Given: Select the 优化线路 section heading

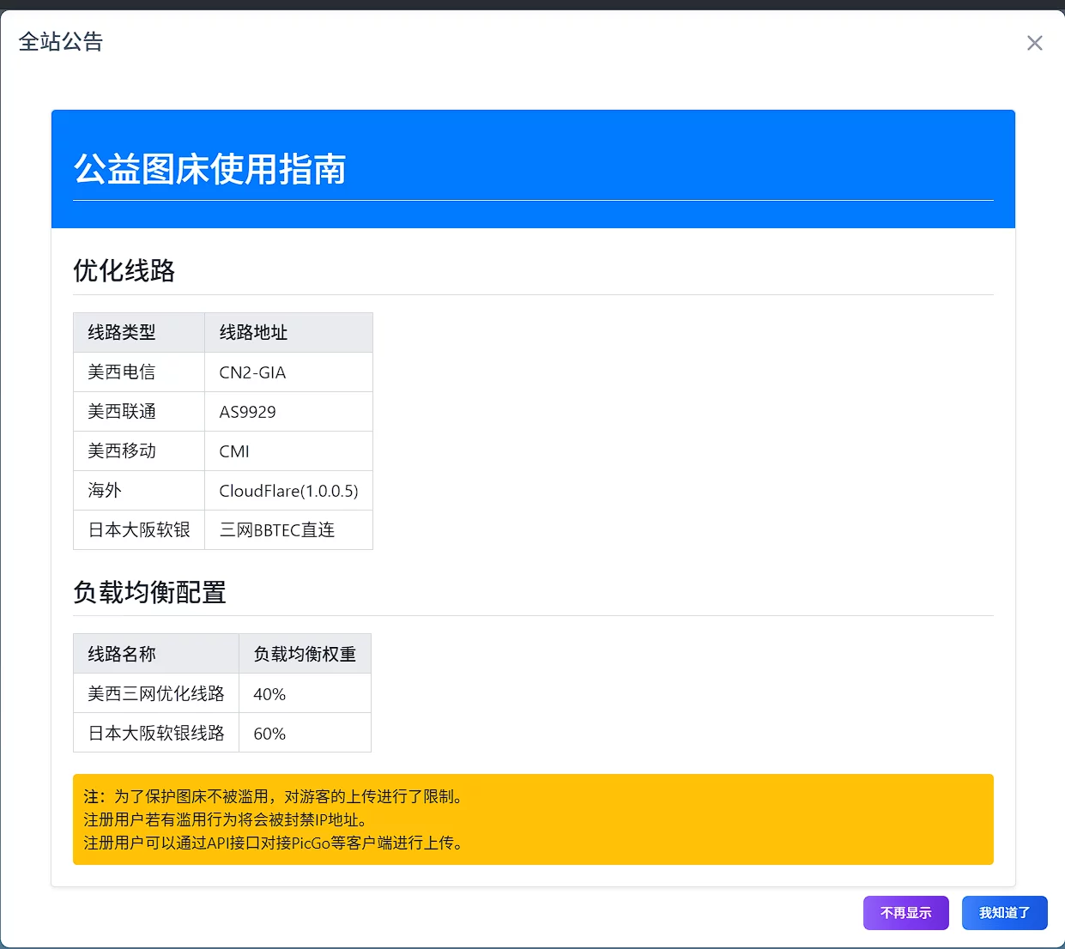Looking at the screenshot, I should coord(124,271).
